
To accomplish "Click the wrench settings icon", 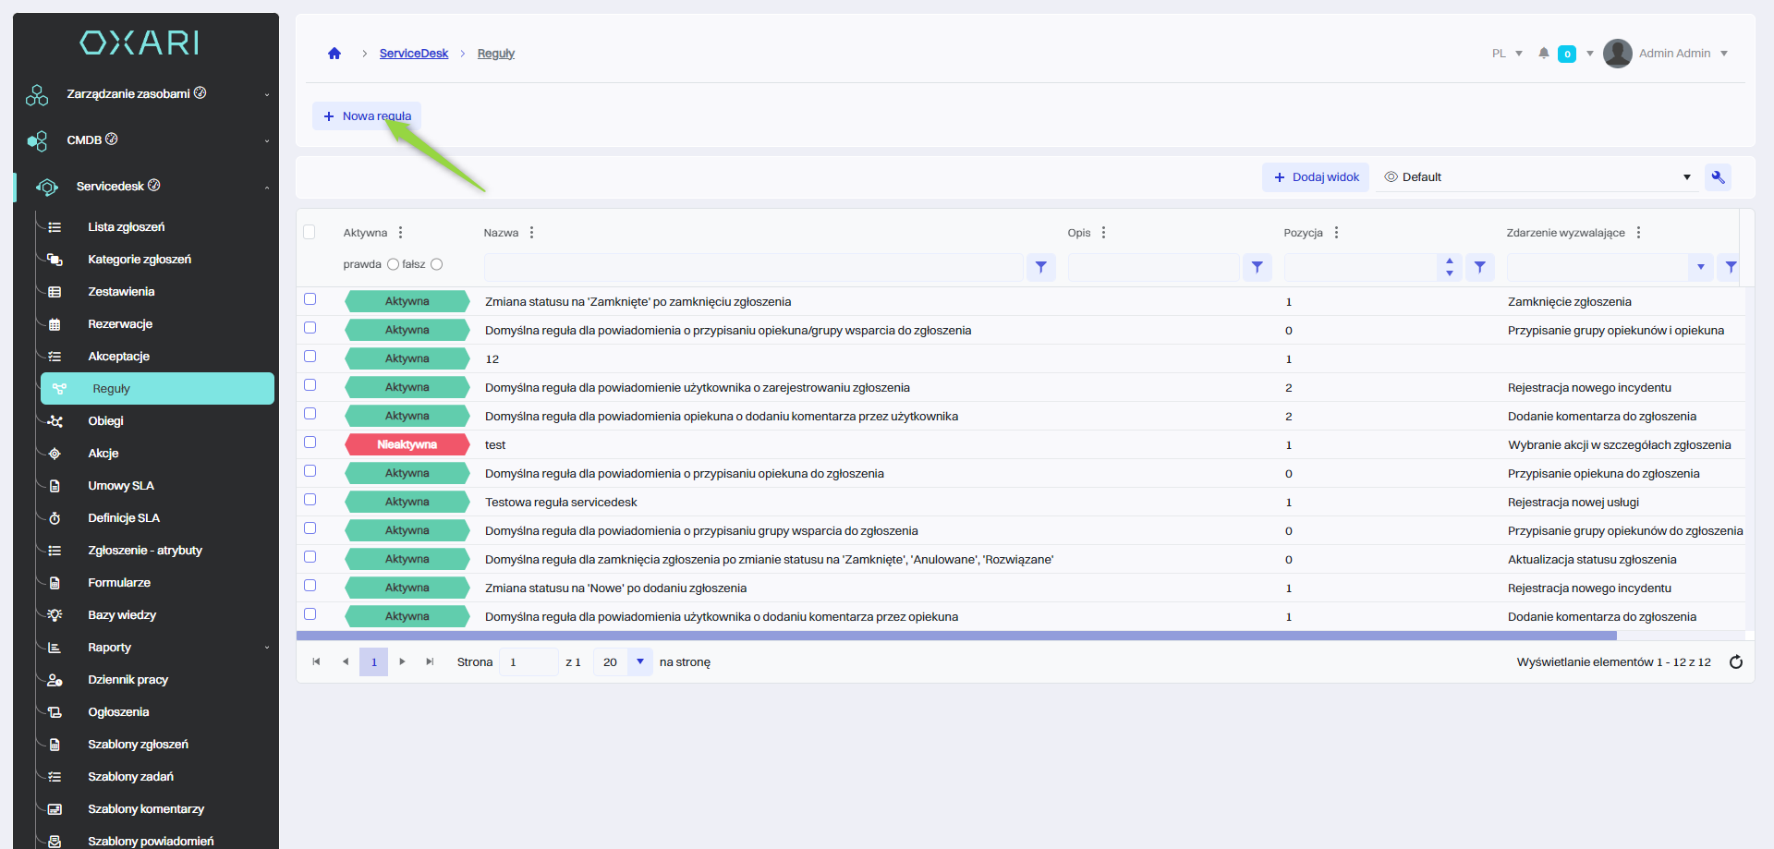I will (1718, 177).
